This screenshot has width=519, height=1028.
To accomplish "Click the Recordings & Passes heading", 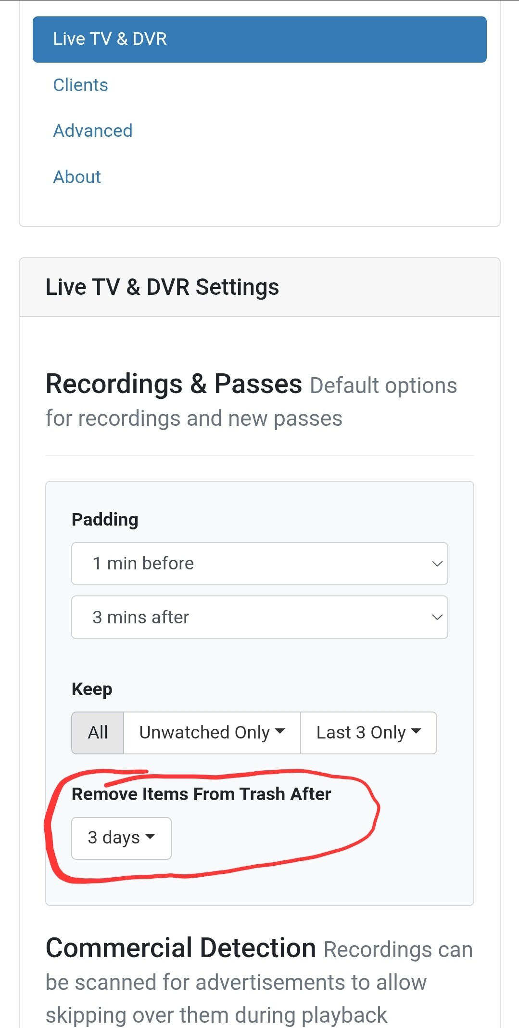I will [x=174, y=384].
